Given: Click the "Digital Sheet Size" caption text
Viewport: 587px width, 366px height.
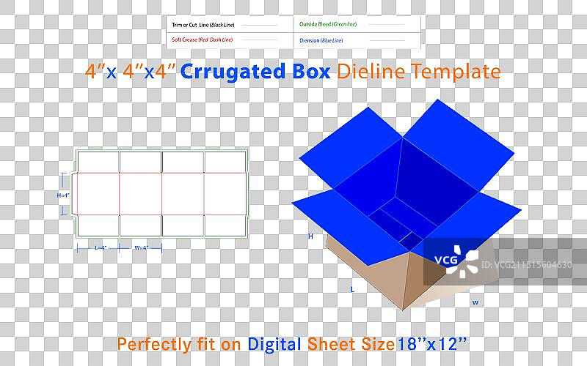Looking at the screenshot, I should 321,343.
